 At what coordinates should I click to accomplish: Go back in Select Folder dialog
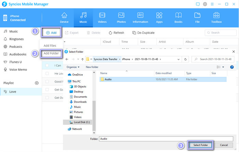pyautogui.click(x=67, y=59)
